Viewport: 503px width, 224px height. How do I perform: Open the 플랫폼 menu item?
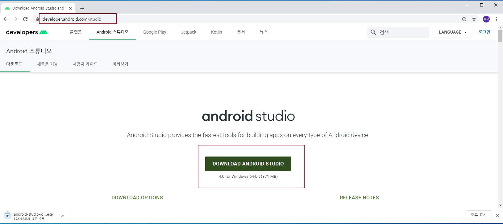point(76,32)
